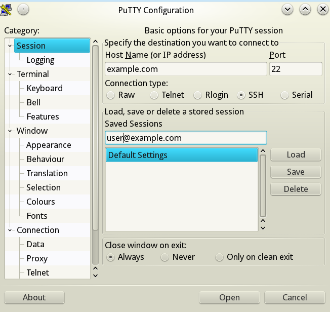Viewport: 330px width, 312px height.
Task: Open the Colours settings category
Action: tap(40, 202)
